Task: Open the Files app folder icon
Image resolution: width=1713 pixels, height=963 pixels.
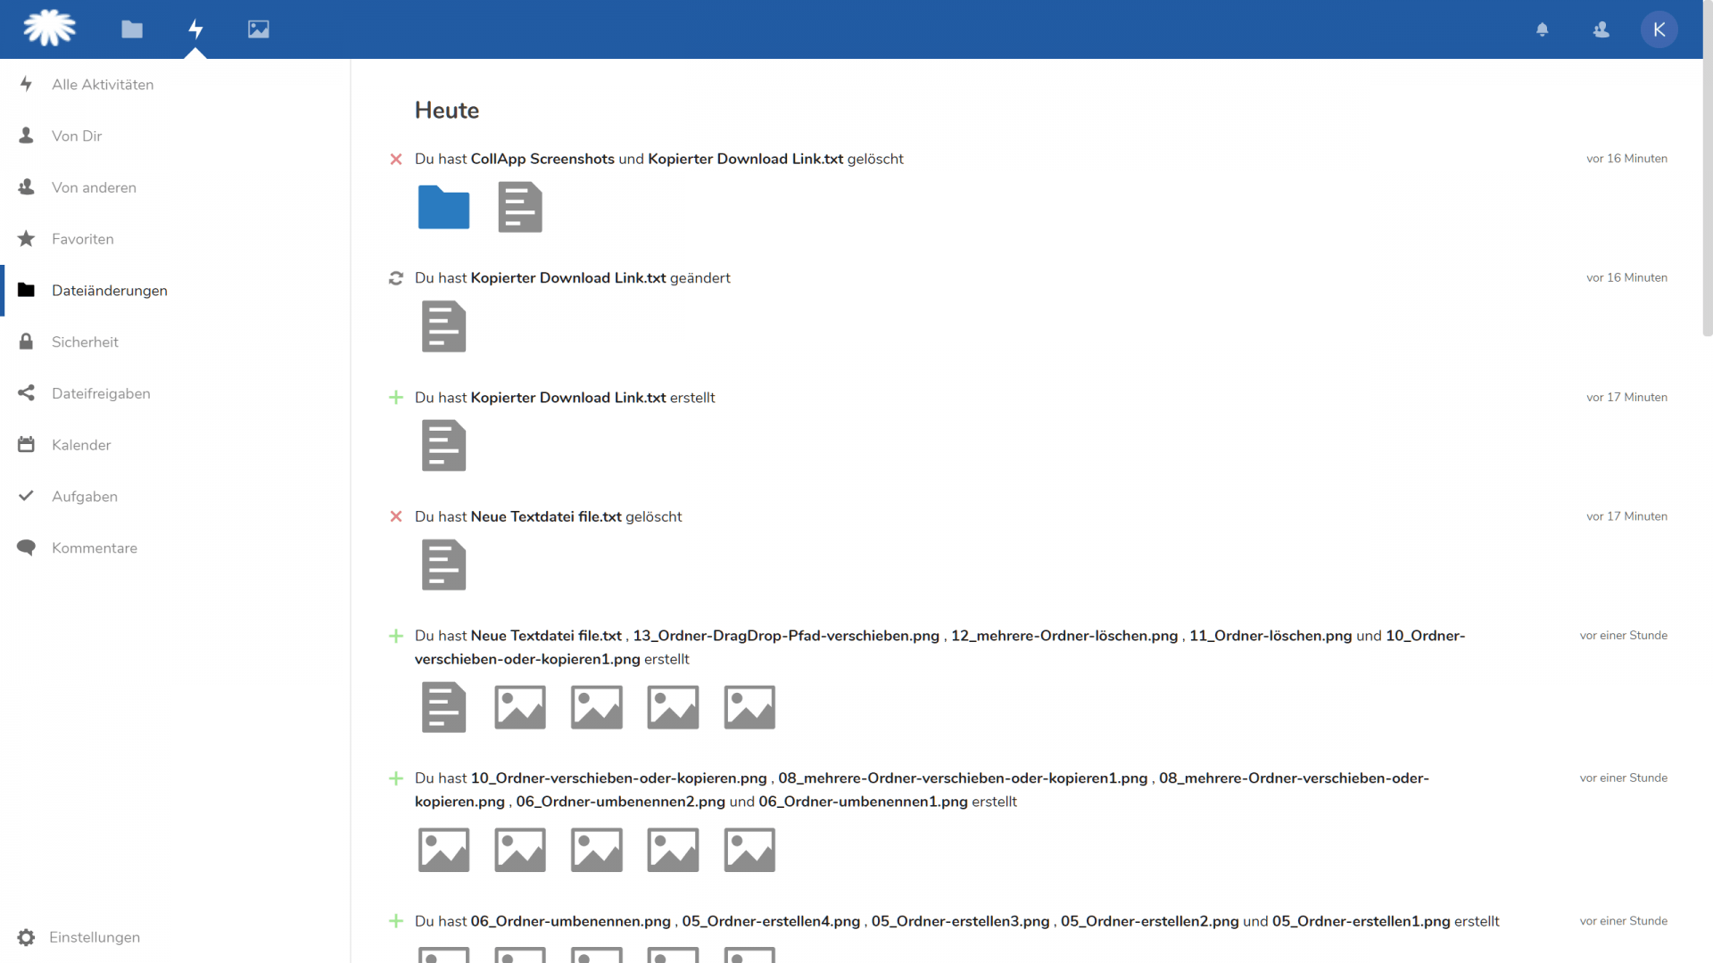Action: (x=132, y=29)
